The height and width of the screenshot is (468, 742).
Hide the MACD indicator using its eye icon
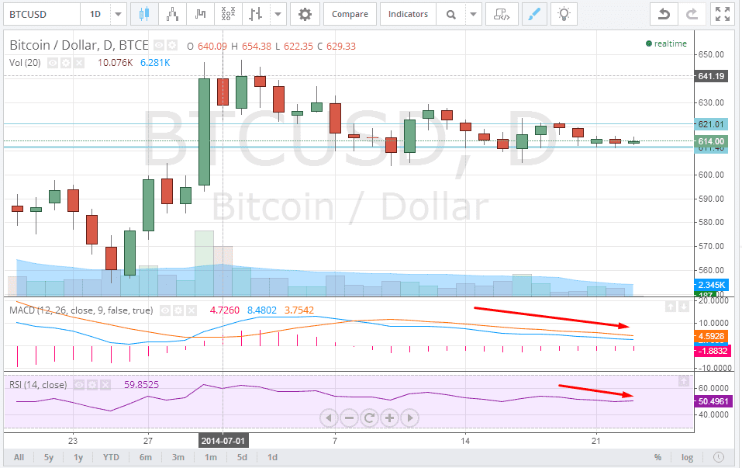pyautogui.click(x=164, y=310)
